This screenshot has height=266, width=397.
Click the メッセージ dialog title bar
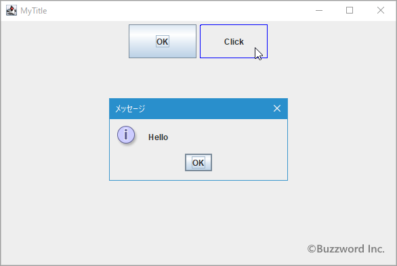coord(198,109)
